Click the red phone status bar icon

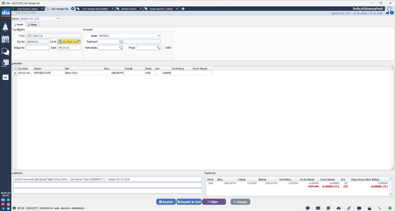tap(380, 208)
